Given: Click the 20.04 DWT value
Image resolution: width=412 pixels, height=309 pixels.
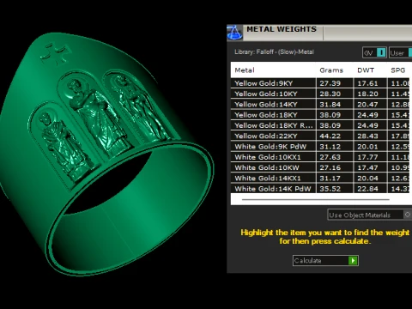Looking at the screenshot, I should pos(367,179).
